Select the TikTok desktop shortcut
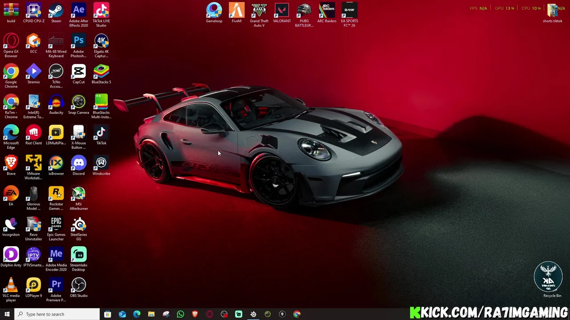Image resolution: width=570 pixels, height=320 pixels. point(101,135)
